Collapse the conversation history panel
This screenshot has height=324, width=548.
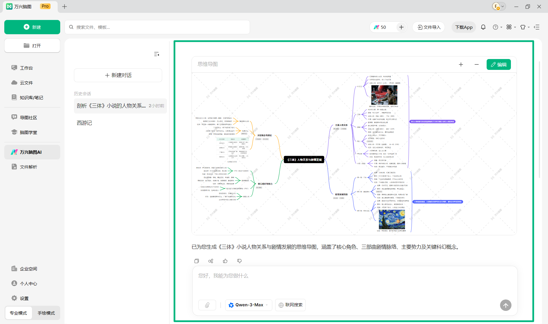click(x=156, y=54)
